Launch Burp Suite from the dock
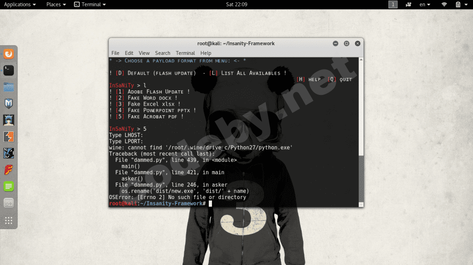473x265 pixels. [x=8, y=137]
